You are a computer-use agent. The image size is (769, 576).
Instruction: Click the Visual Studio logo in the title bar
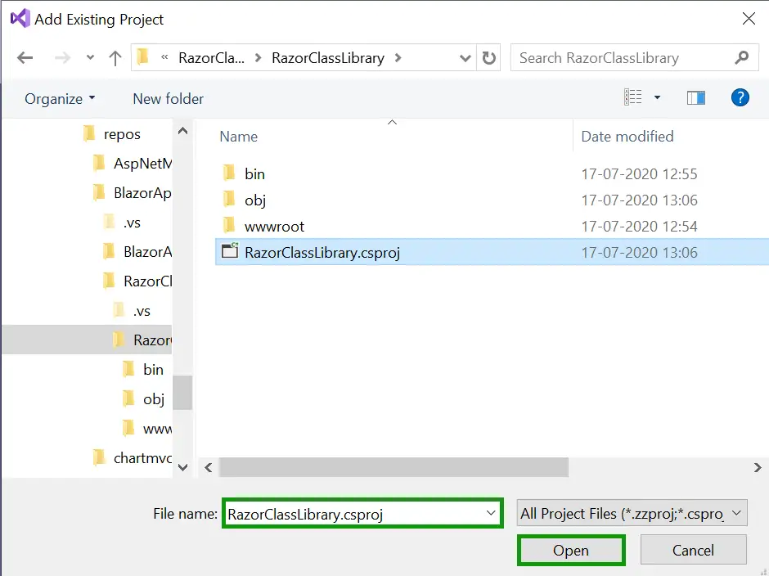click(x=18, y=18)
